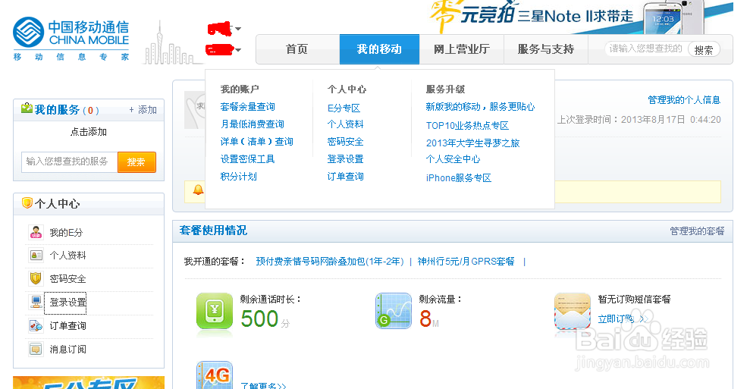Open the 服务与支持 tab
Viewport: 750px width, 389px height.
546,49
